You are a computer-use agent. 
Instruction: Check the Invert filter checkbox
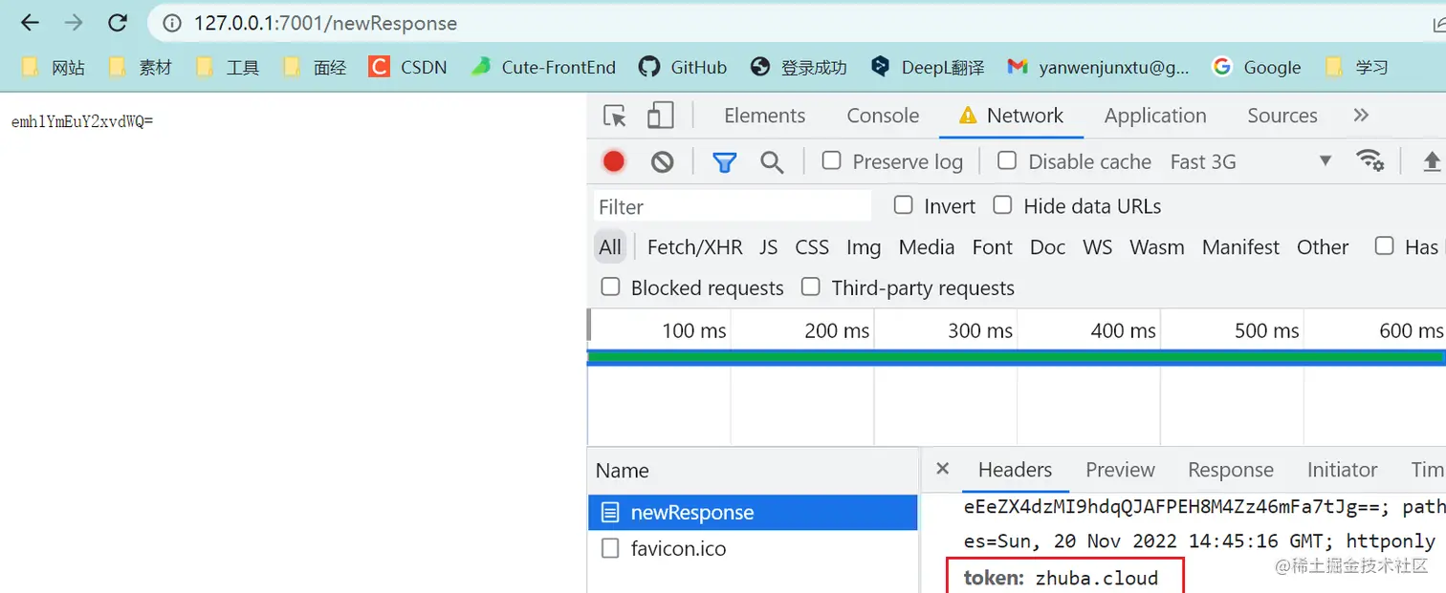(903, 204)
